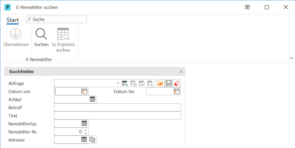Edit the Abfrage with the pencil icon
Image resolution: width=295 pixels, height=148 pixels.
coord(142,83)
